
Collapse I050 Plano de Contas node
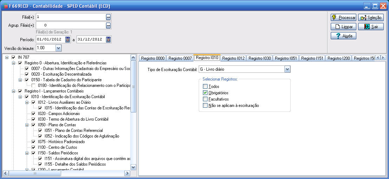click(27, 125)
